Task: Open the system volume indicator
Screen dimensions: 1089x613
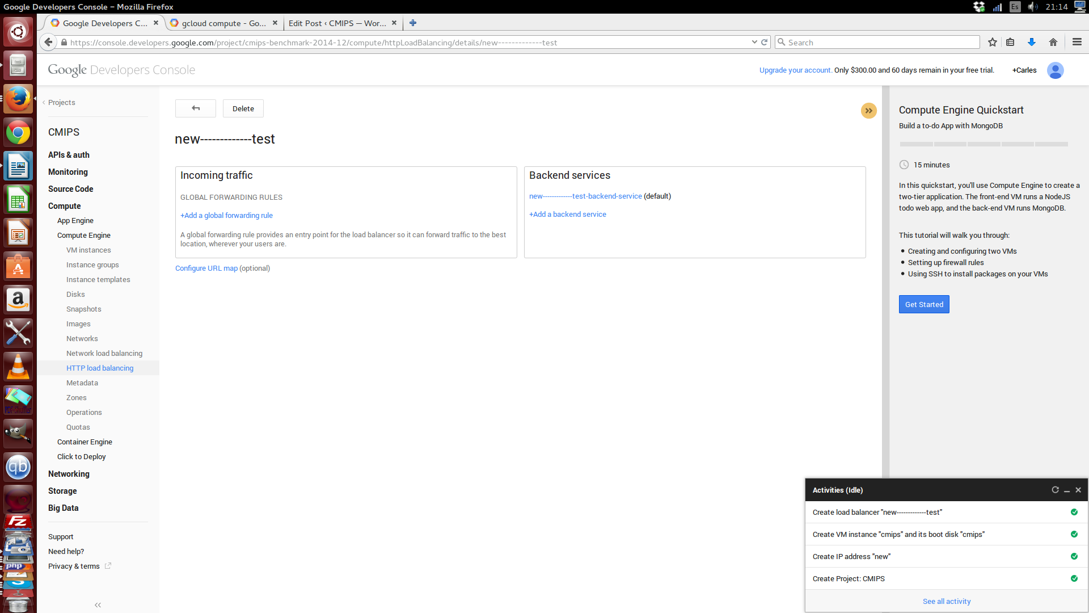Action: click(x=1032, y=7)
